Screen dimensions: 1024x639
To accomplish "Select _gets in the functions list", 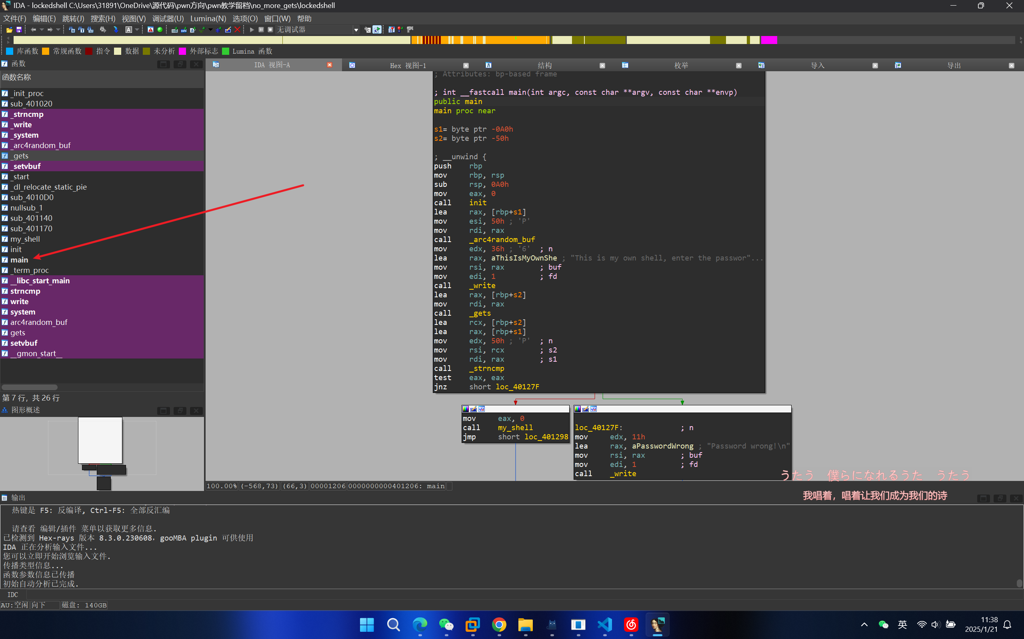I will 102,156.
